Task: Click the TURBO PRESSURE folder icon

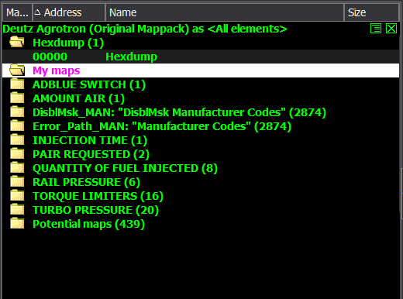Action: pos(17,210)
